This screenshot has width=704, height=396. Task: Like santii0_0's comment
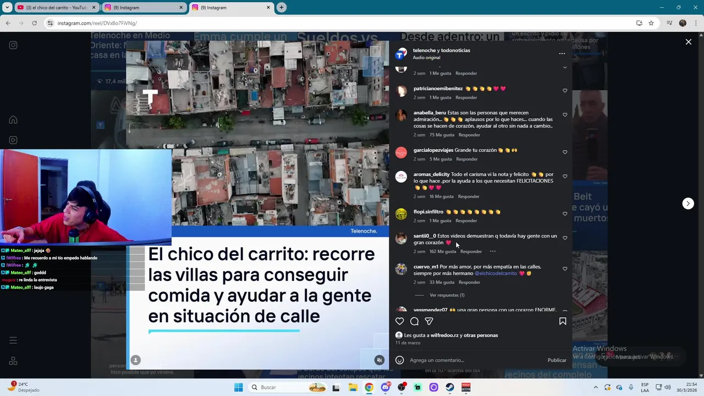[565, 238]
